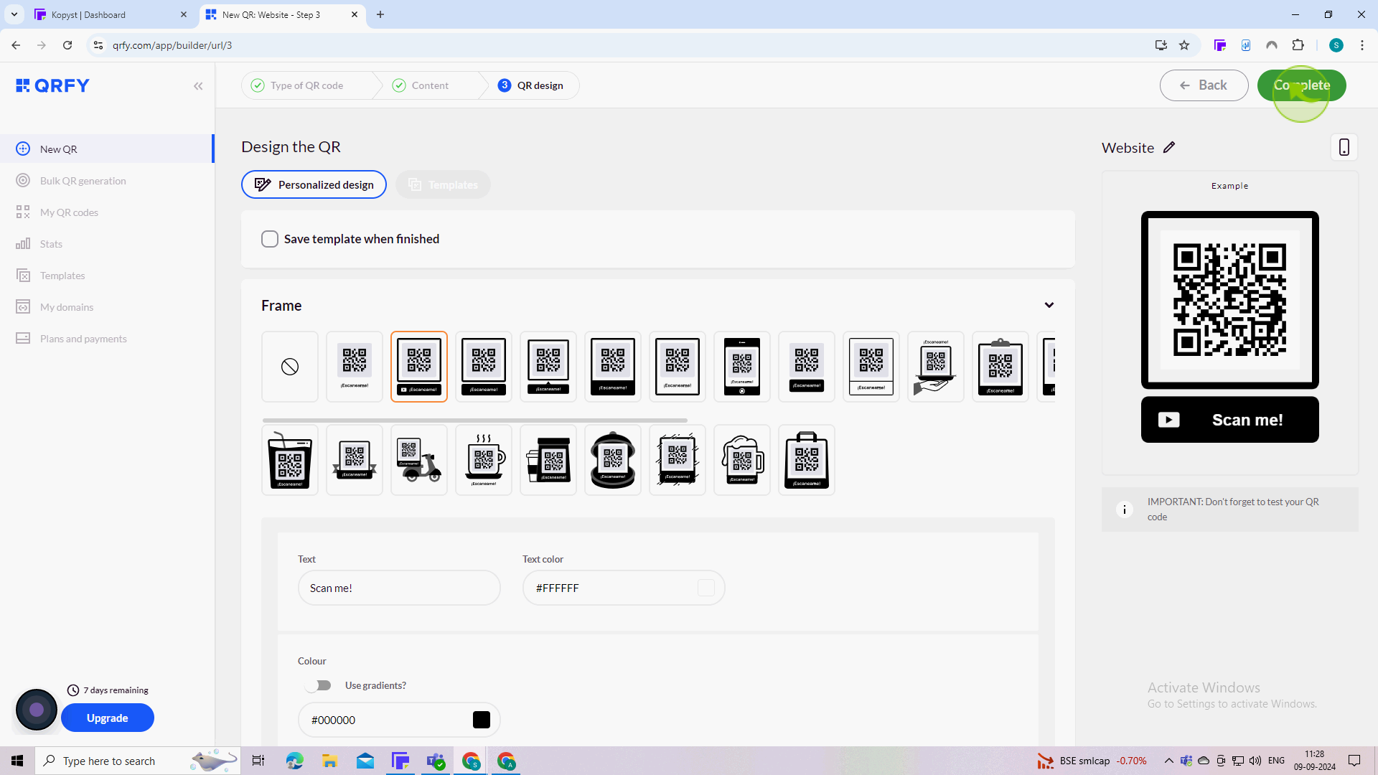Check Save template when finished
The width and height of the screenshot is (1378, 775).
[x=270, y=239]
